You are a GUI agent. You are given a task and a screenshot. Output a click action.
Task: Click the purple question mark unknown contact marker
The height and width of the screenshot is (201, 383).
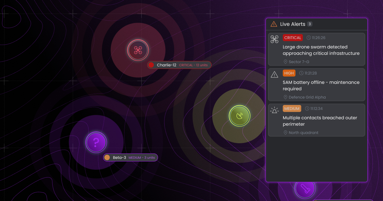[96, 142]
